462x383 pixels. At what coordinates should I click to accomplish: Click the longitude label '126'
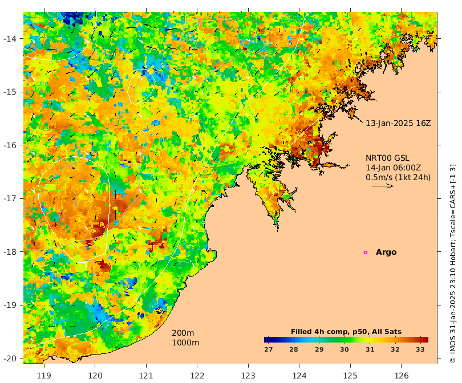(402, 376)
